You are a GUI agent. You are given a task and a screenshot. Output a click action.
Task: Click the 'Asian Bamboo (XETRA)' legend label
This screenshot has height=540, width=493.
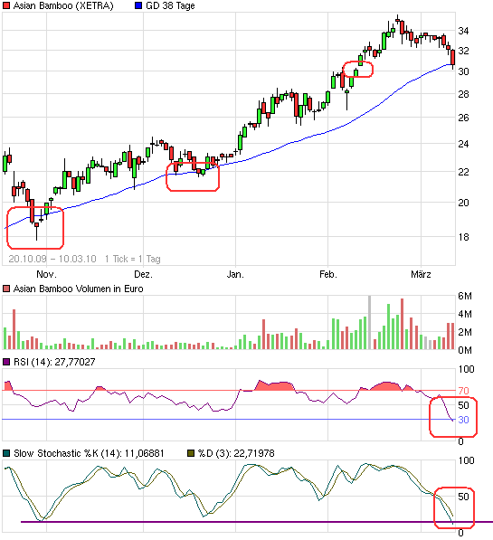tap(63, 5)
